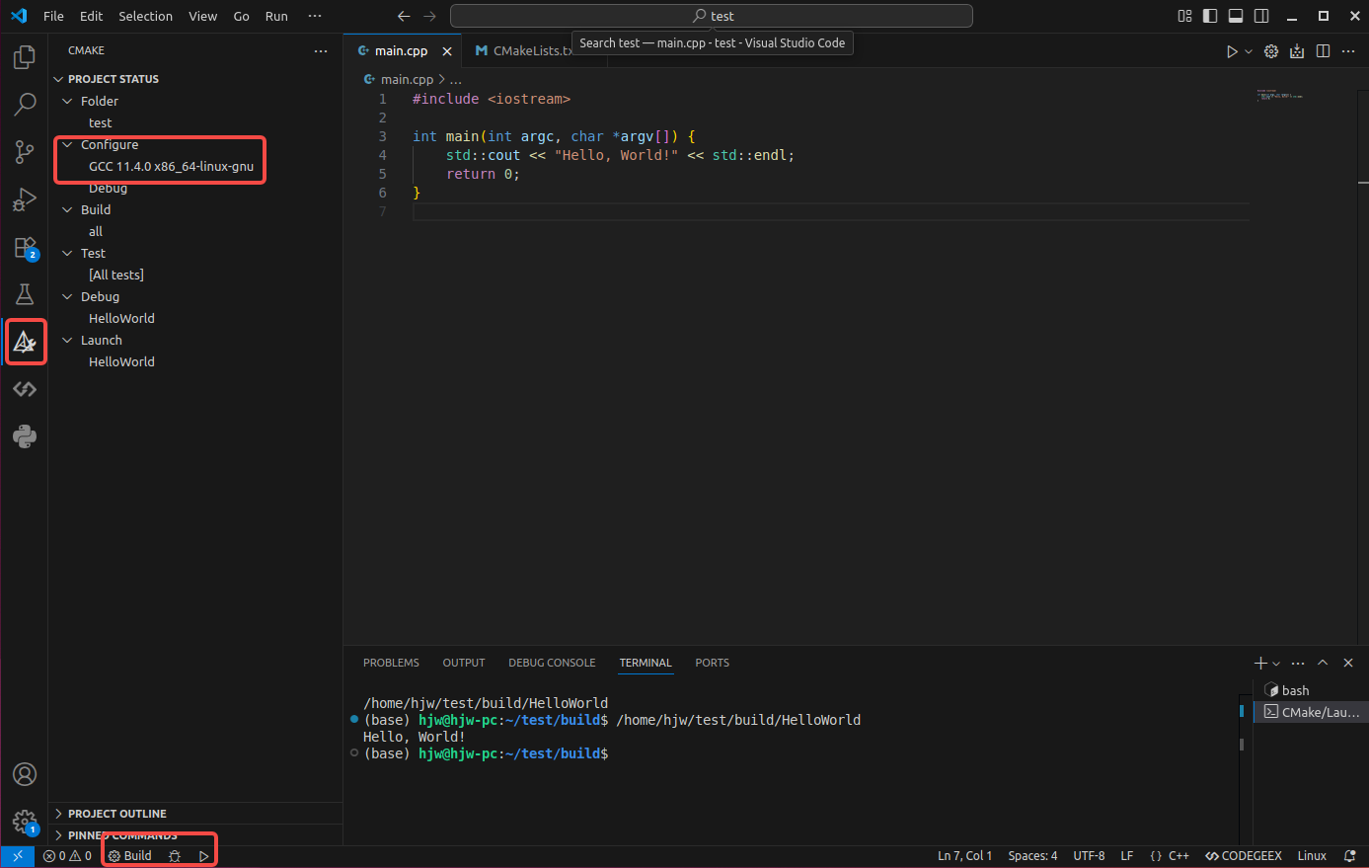Open the CMake extension sidebar icon

tap(26, 341)
